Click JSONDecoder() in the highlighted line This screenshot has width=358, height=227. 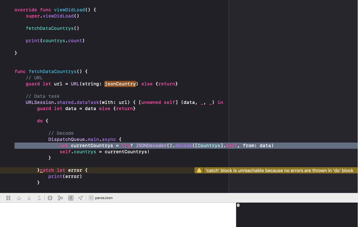[154, 145]
